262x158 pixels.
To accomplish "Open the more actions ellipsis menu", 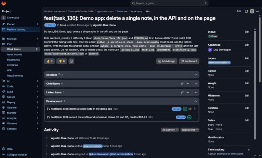I will tap(258, 11).
